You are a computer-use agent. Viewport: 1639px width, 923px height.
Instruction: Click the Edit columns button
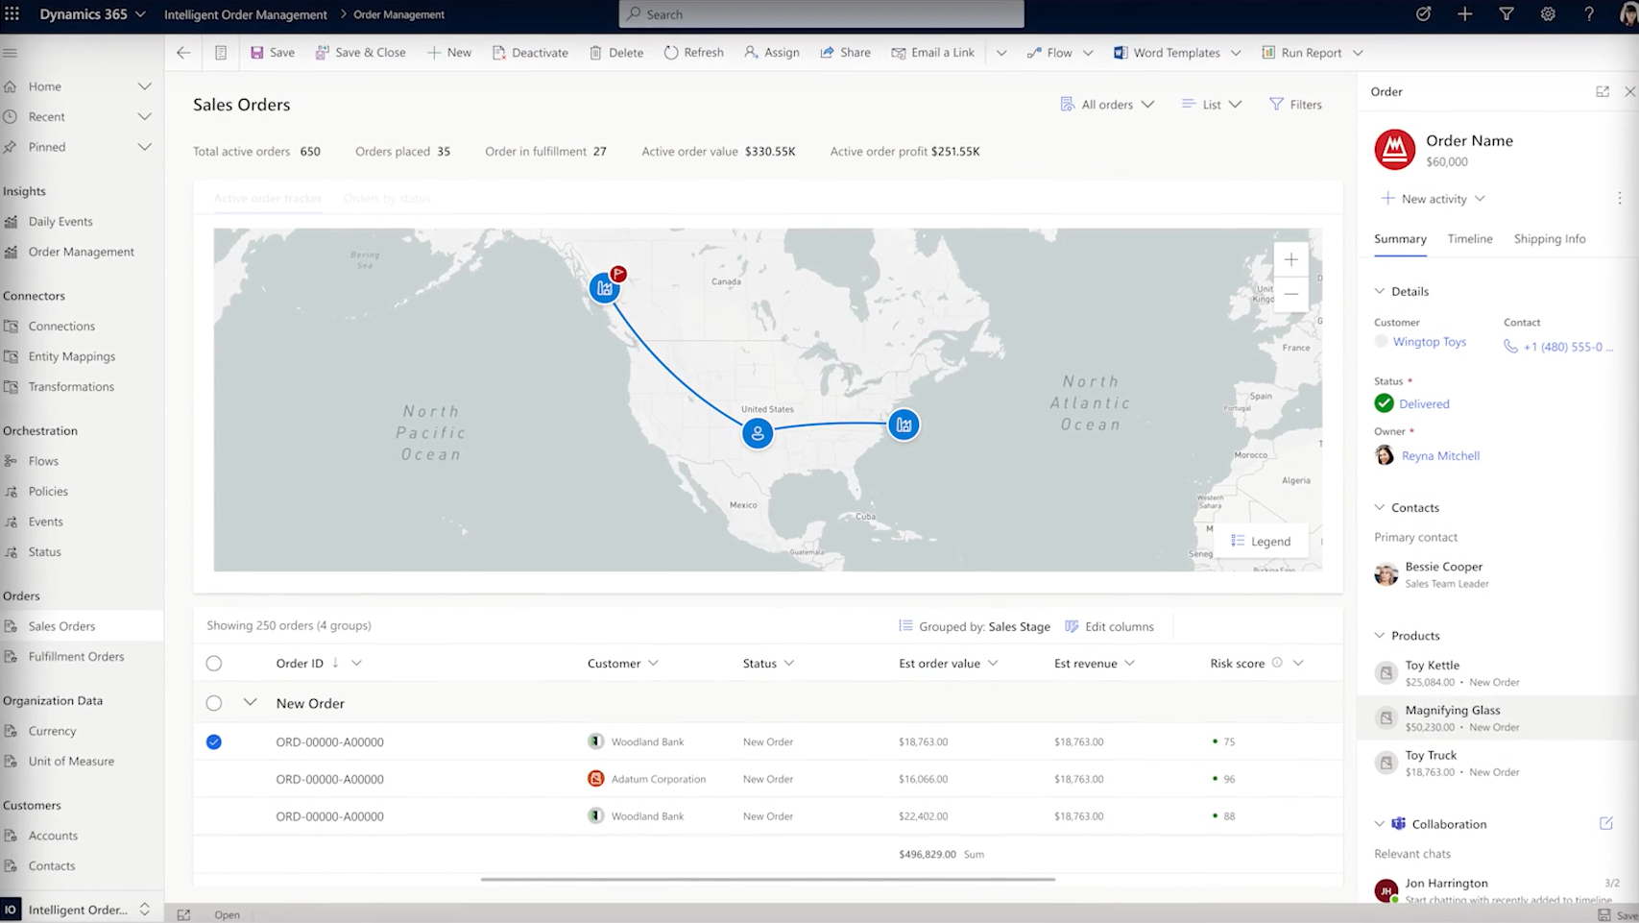(1109, 626)
